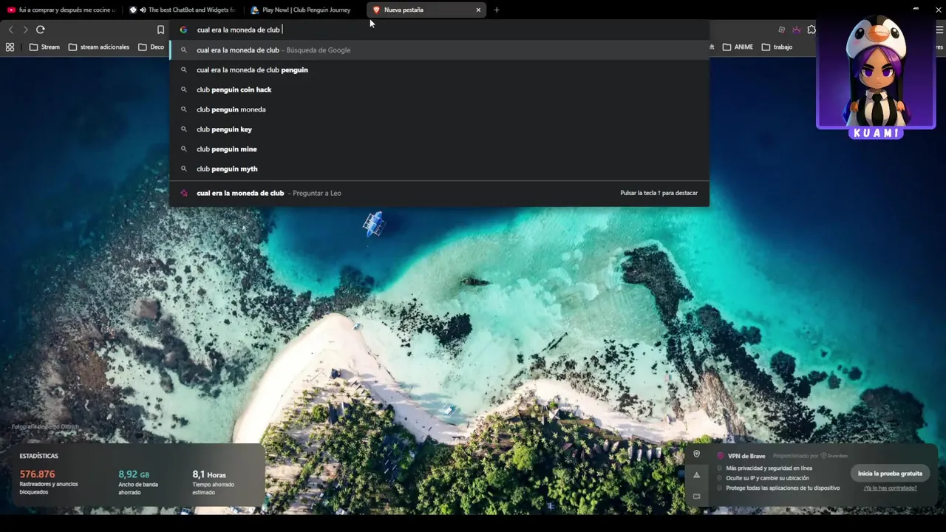Choose suggestion 'club penguin mine'
The width and height of the screenshot is (946, 532).
(439, 149)
